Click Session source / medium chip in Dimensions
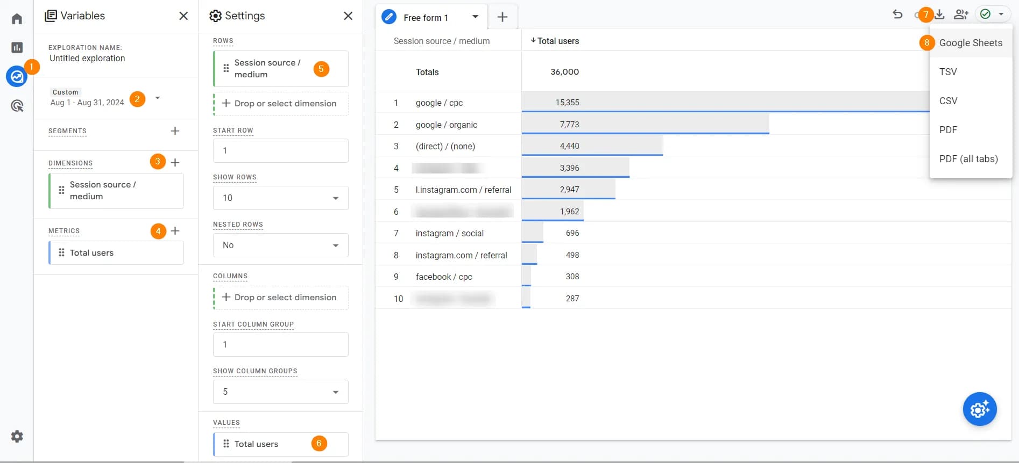The image size is (1019, 463). pos(116,191)
